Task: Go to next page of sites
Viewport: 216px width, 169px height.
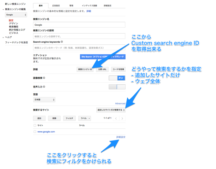Action: (x=122, y=118)
